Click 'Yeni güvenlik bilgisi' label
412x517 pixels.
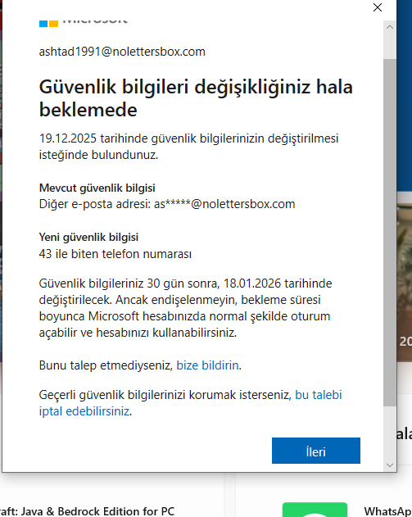point(88,237)
